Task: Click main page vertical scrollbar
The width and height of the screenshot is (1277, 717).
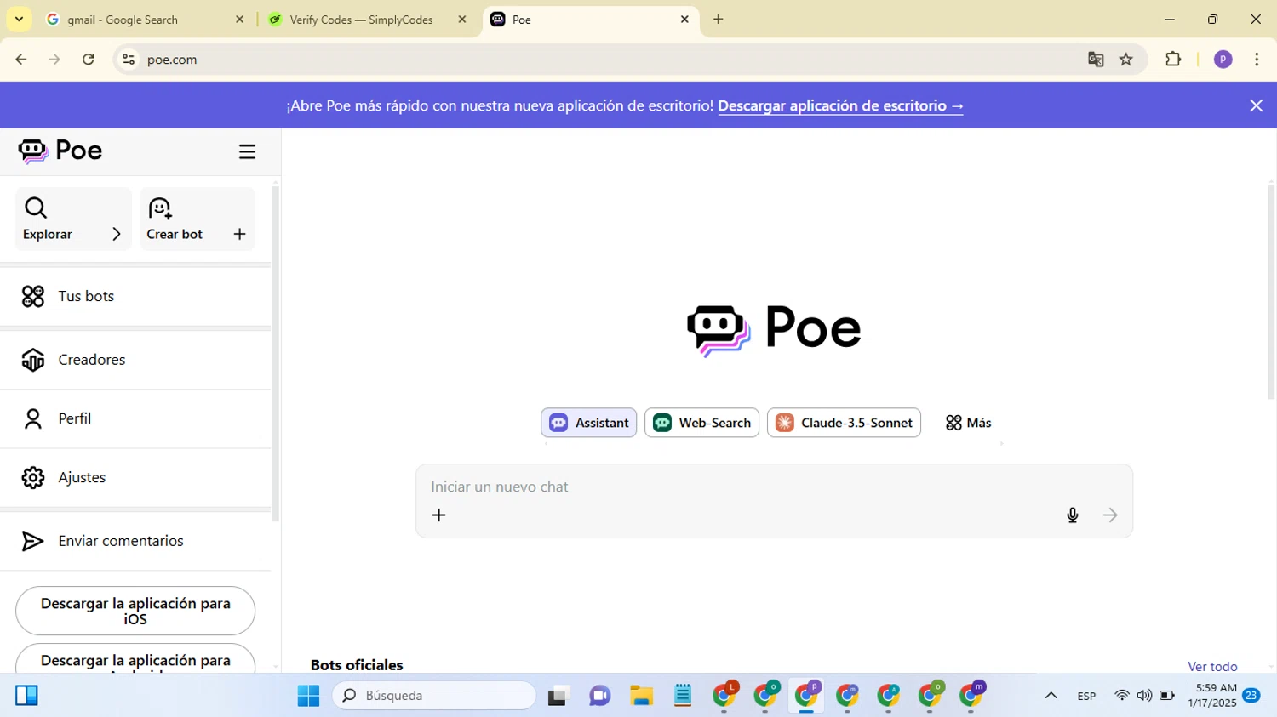Action: (1271, 293)
